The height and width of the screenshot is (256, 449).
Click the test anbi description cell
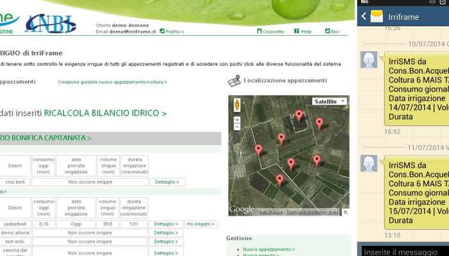pyautogui.click(x=15, y=242)
